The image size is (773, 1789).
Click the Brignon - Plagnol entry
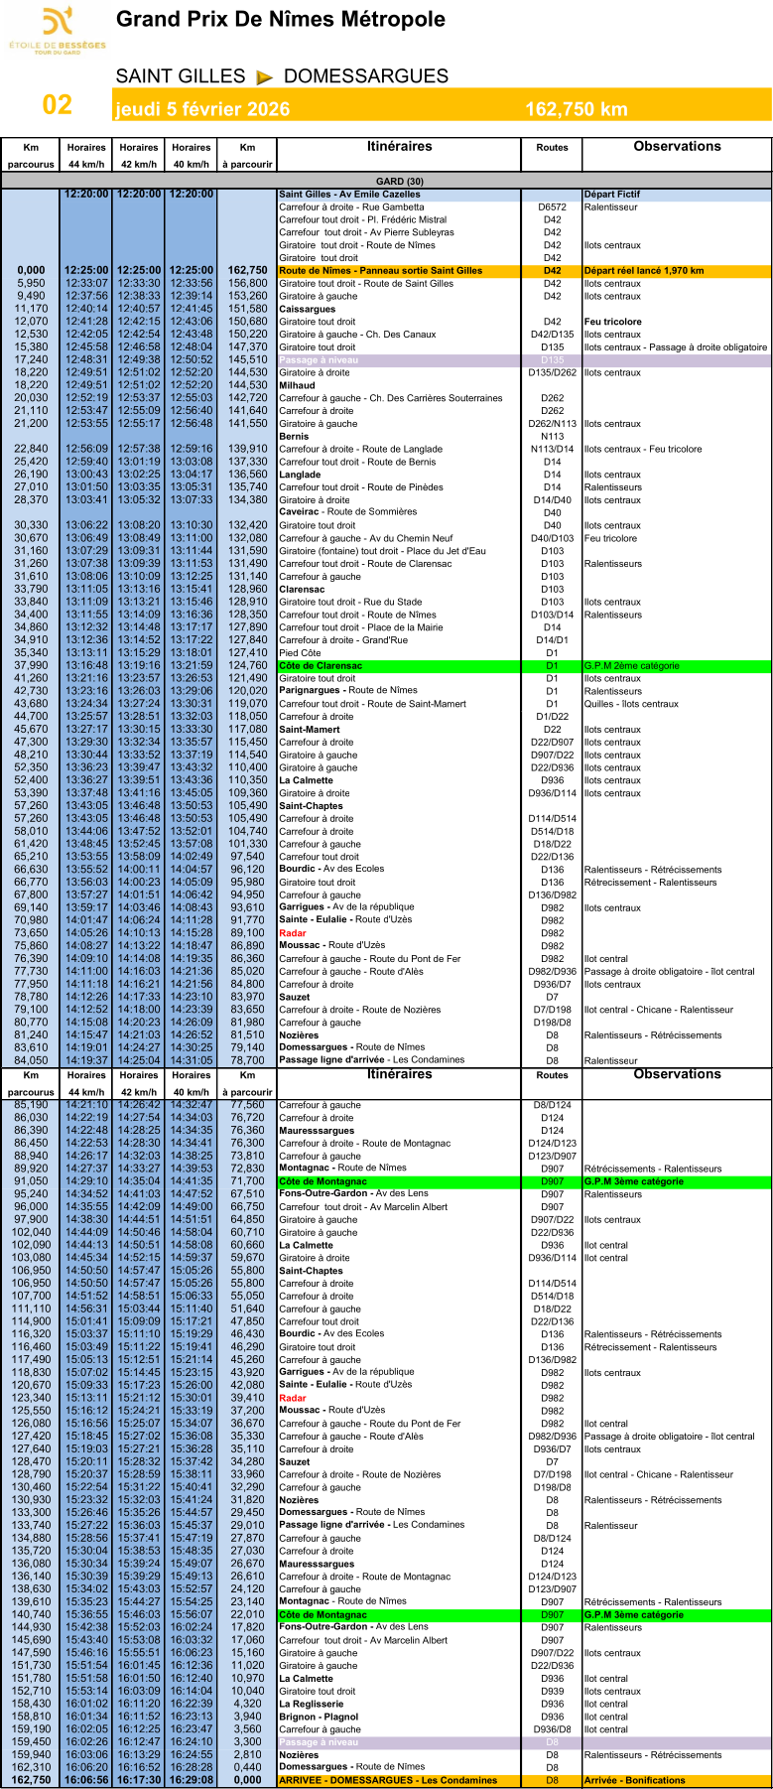(x=319, y=1717)
